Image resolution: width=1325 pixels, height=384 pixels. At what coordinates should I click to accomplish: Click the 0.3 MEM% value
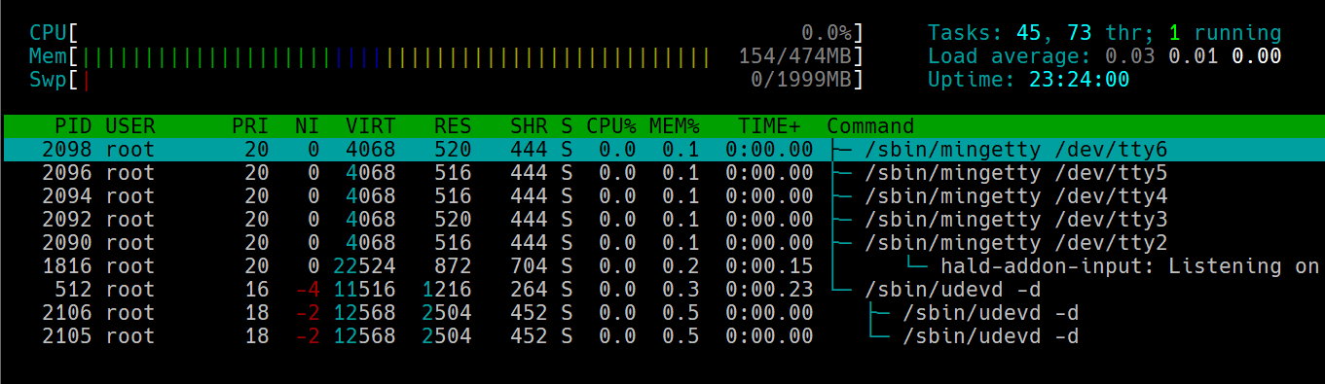[681, 290]
